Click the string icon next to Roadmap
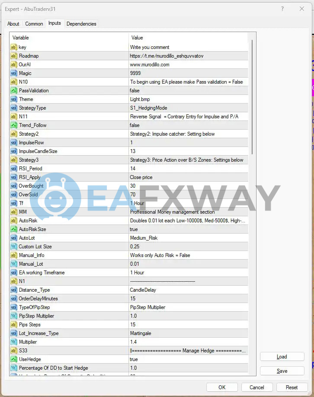Image resolution: width=314 pixels, height=397 pixels. 14,56
